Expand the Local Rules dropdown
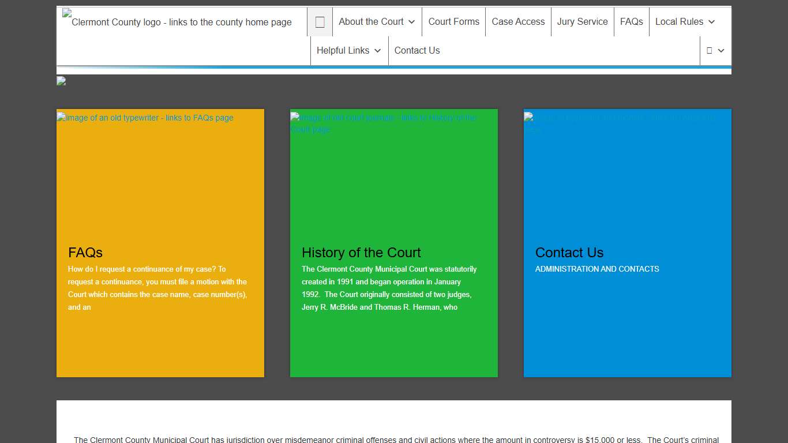788x443 pixels. [685, 22]
